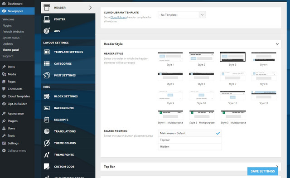This screenshot has width=290, height=178.
Task: Expand the Top Bar section
Action: tap(277, 166)
